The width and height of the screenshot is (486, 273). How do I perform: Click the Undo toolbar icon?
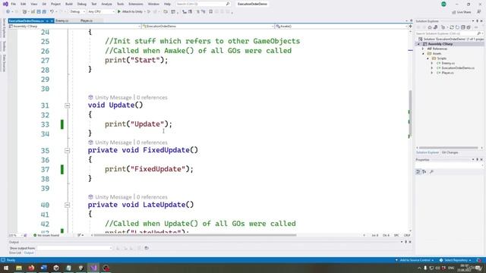coord(52,12)
